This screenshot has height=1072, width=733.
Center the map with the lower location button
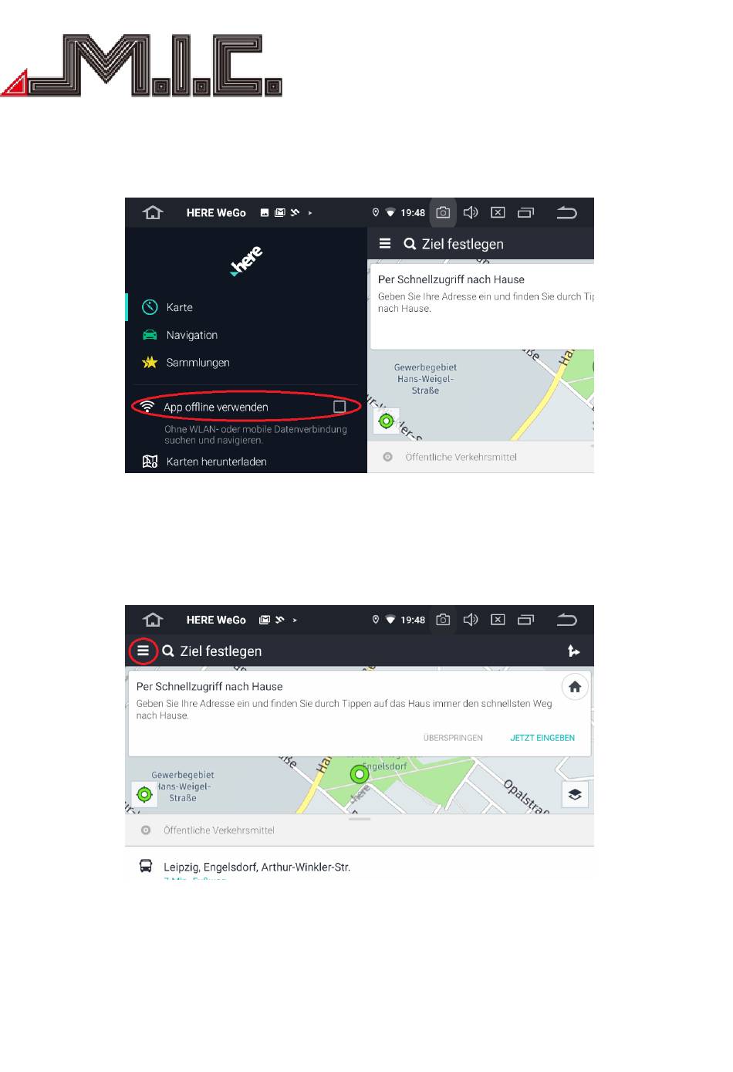point(144,794)
